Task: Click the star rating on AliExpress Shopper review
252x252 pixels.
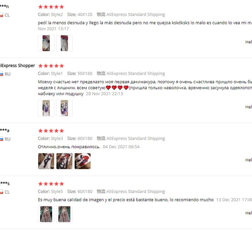Action: tap(51, 66)
